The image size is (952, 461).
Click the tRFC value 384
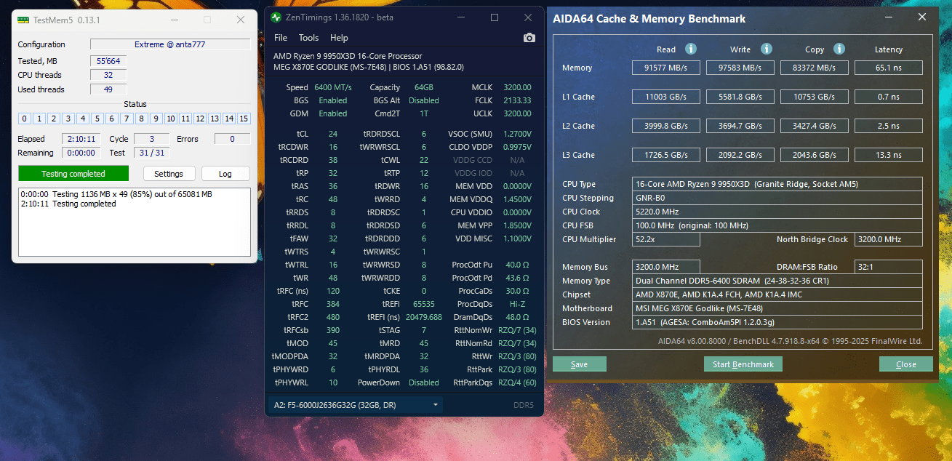(x=333, y=304)
